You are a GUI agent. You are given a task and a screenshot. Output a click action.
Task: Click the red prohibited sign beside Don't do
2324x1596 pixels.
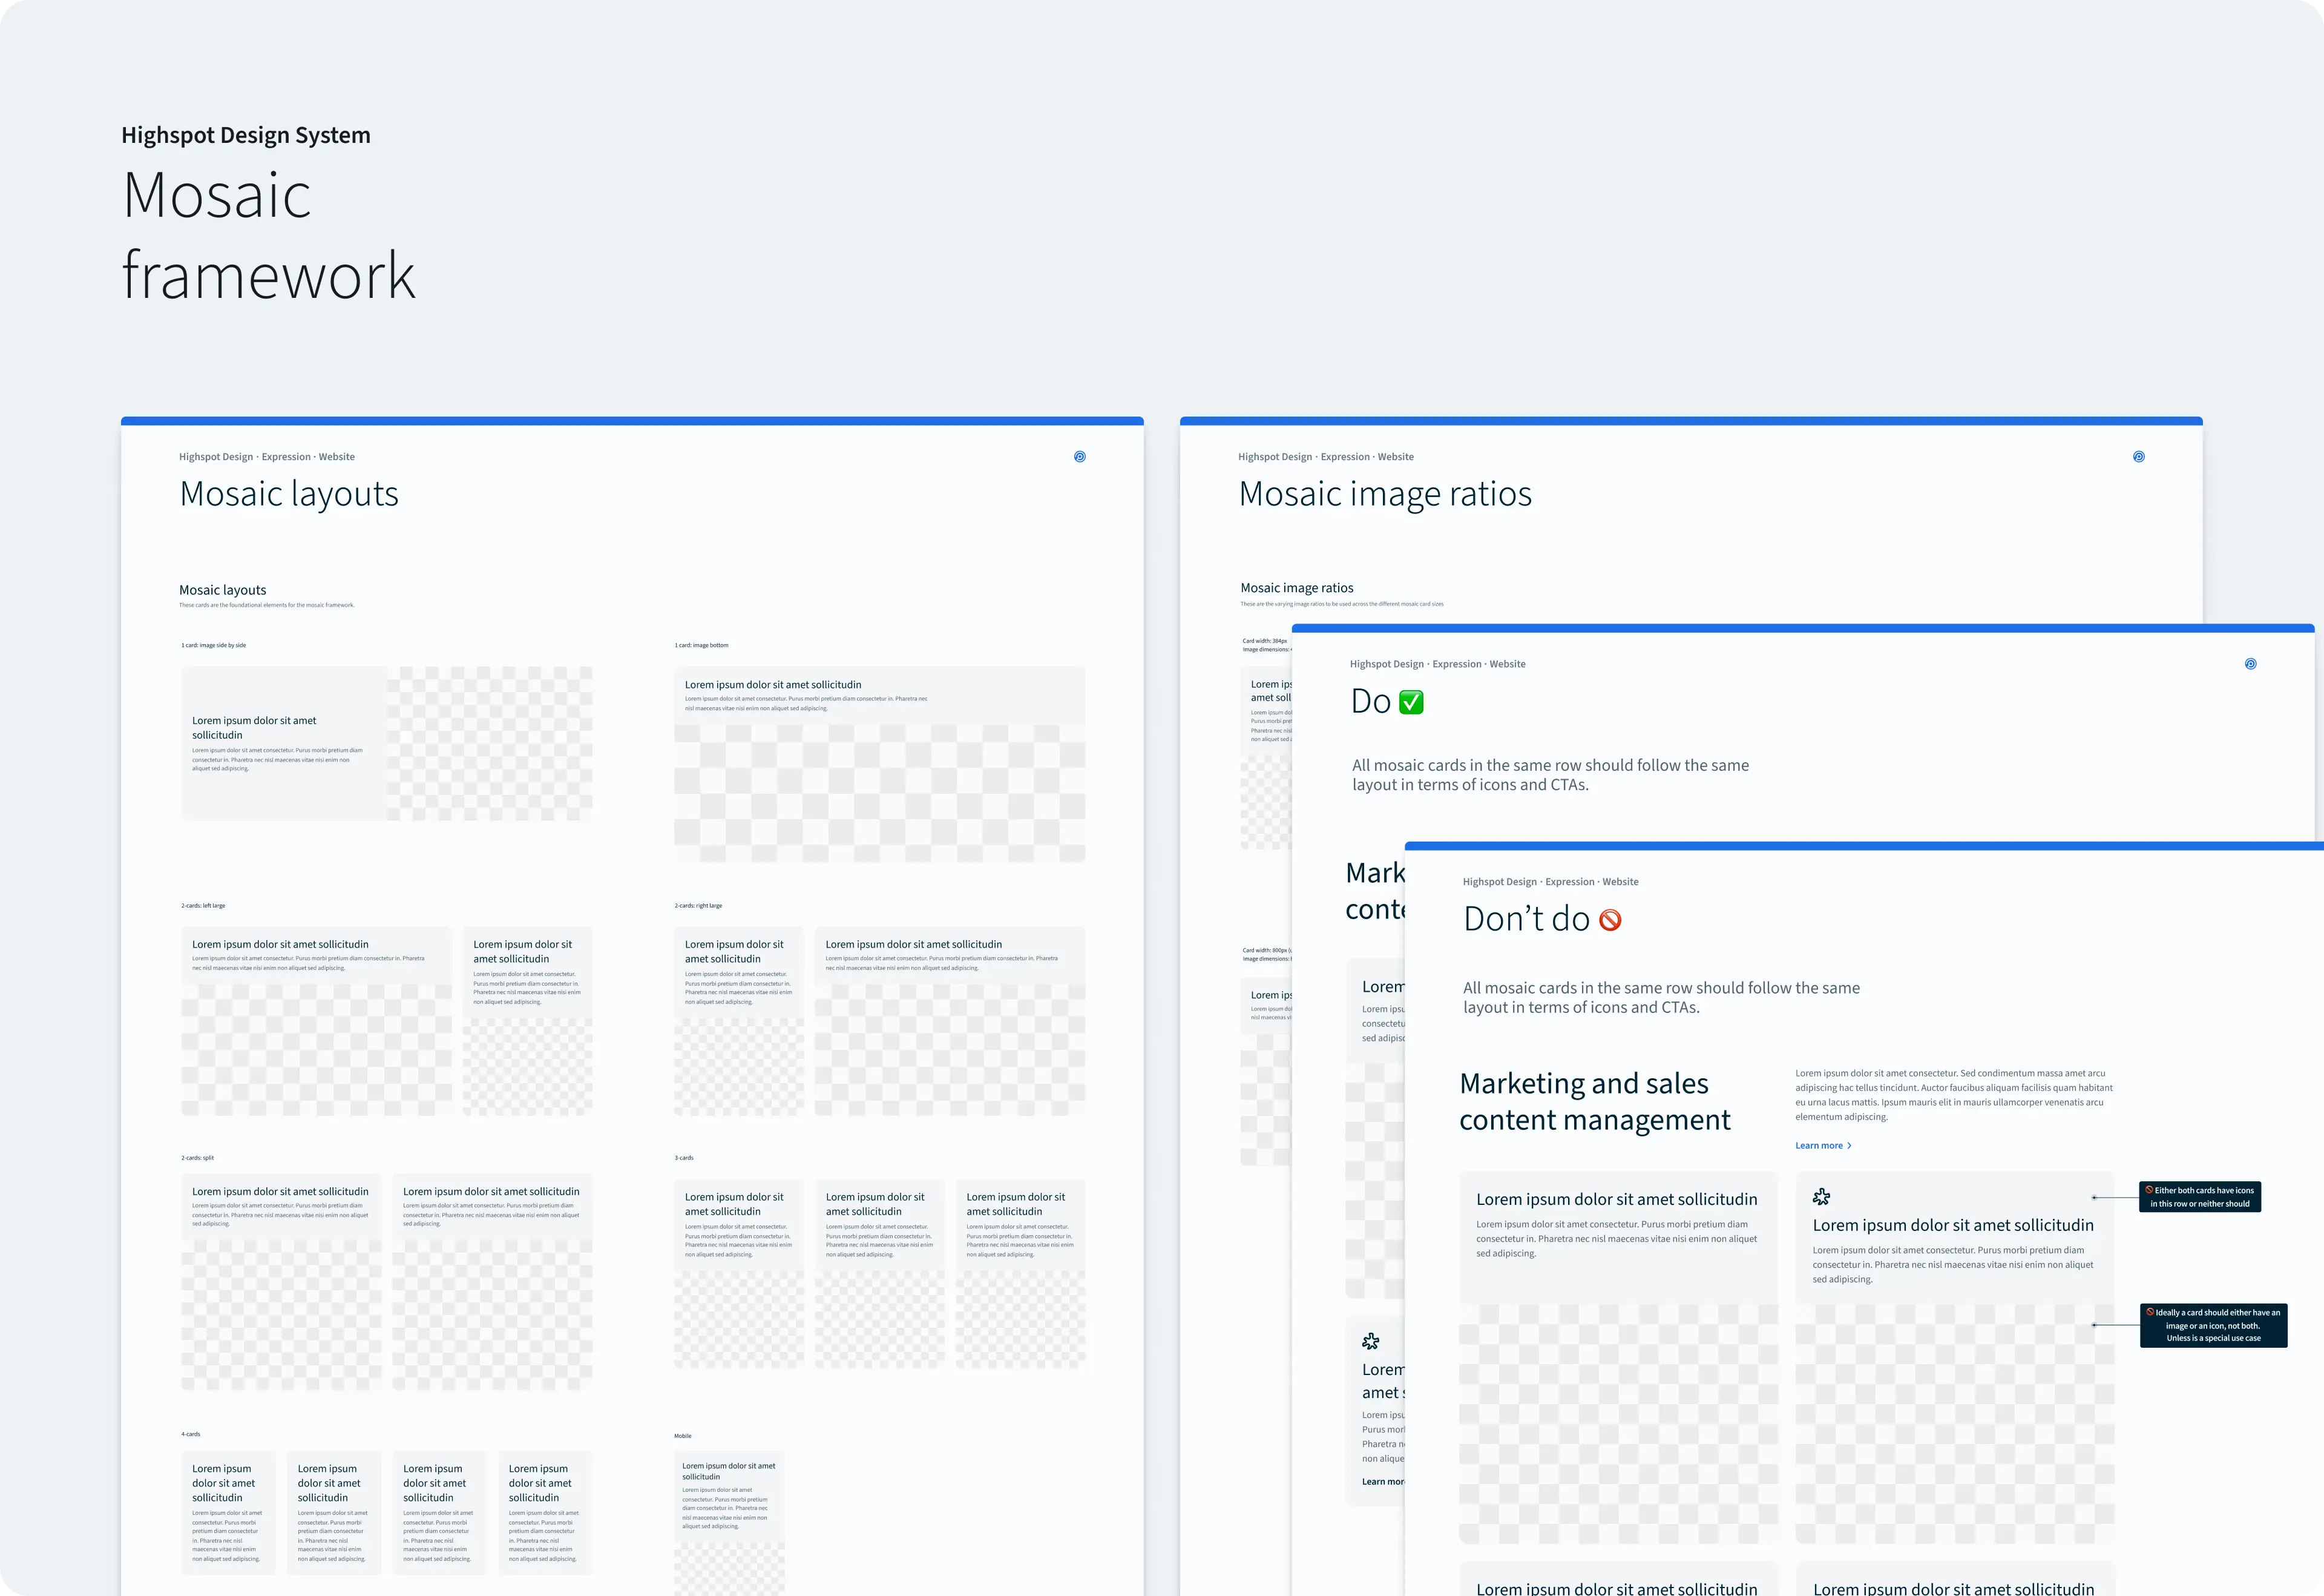tap(1610, 920)
